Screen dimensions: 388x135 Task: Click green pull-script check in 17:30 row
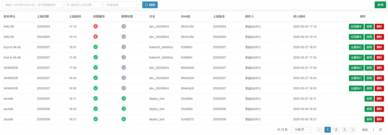click(95, 67)
